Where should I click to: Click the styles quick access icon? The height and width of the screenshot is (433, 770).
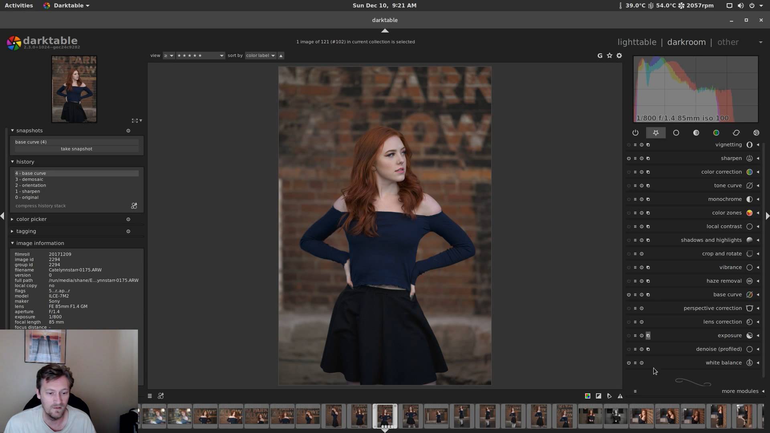coord(161,396)
